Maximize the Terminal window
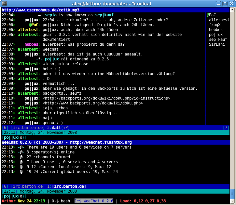 click(x=225, y=4)
